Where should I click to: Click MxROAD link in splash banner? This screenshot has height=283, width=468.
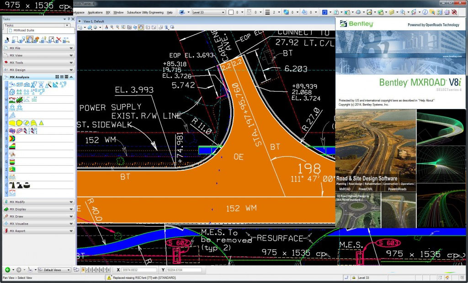point(345,189)
